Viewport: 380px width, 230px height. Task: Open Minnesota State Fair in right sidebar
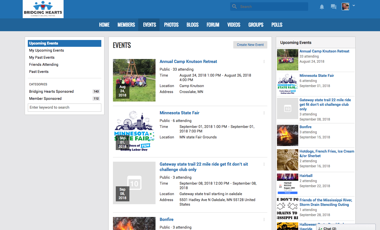pyautogui.click(x=317, y=76)
